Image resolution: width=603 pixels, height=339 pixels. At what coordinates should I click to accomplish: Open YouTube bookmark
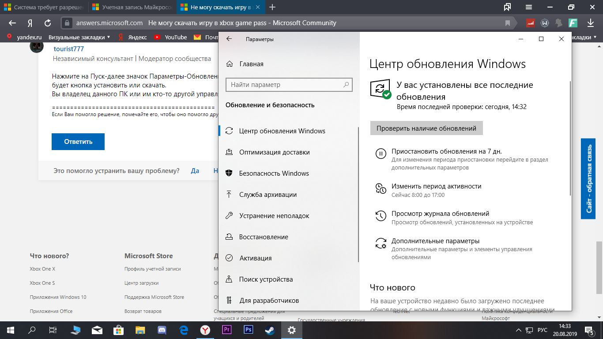point(171,38)
